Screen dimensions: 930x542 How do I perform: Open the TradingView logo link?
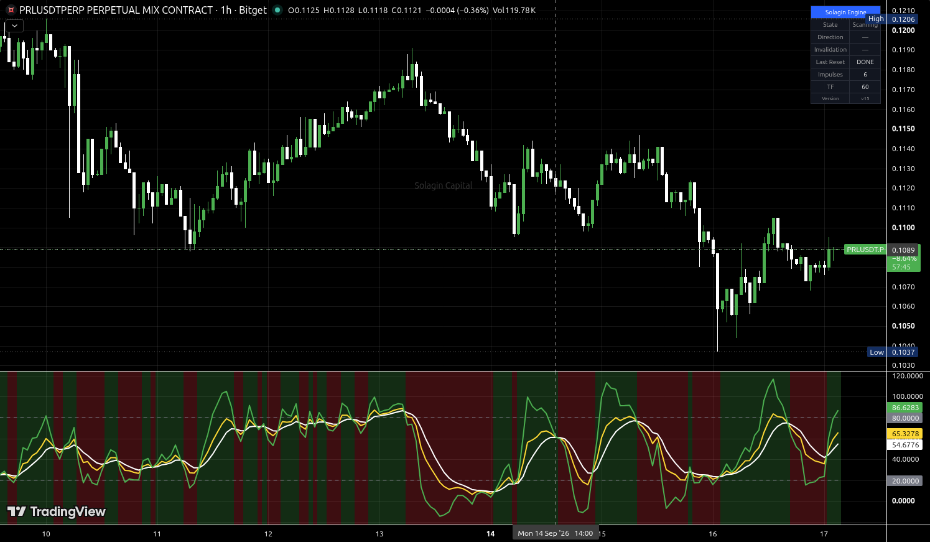[56, 512]
